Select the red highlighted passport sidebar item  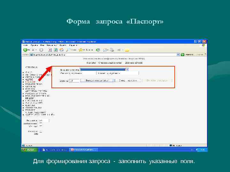pos(30,82)
